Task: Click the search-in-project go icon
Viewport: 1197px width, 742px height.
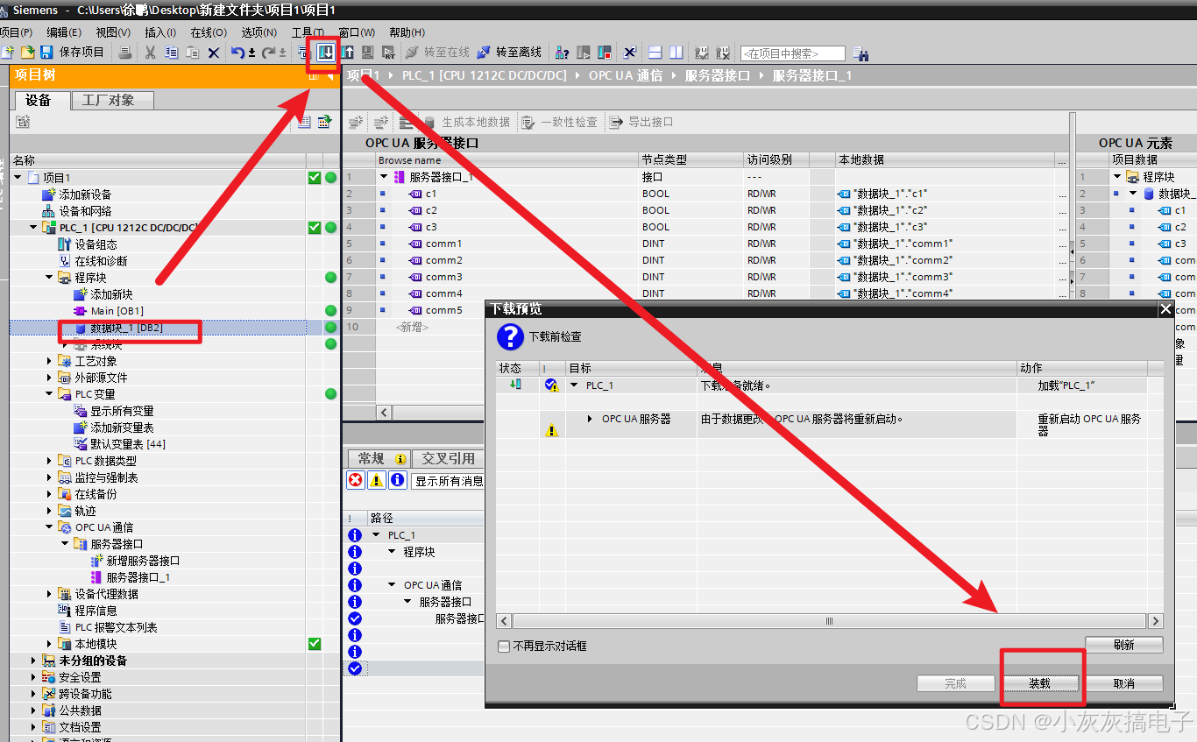Action: [x=861, y=53]
